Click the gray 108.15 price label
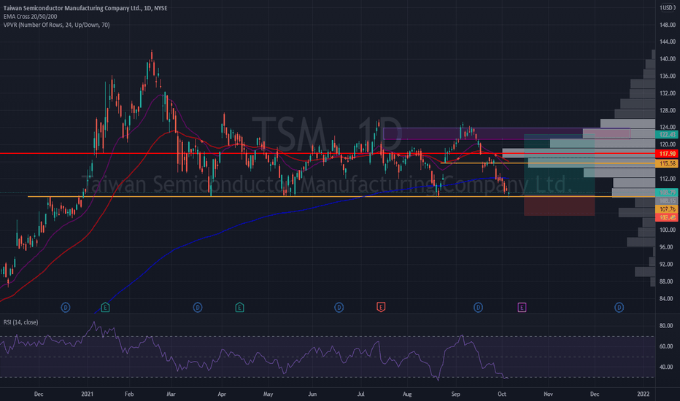 [x=667, y=201]
